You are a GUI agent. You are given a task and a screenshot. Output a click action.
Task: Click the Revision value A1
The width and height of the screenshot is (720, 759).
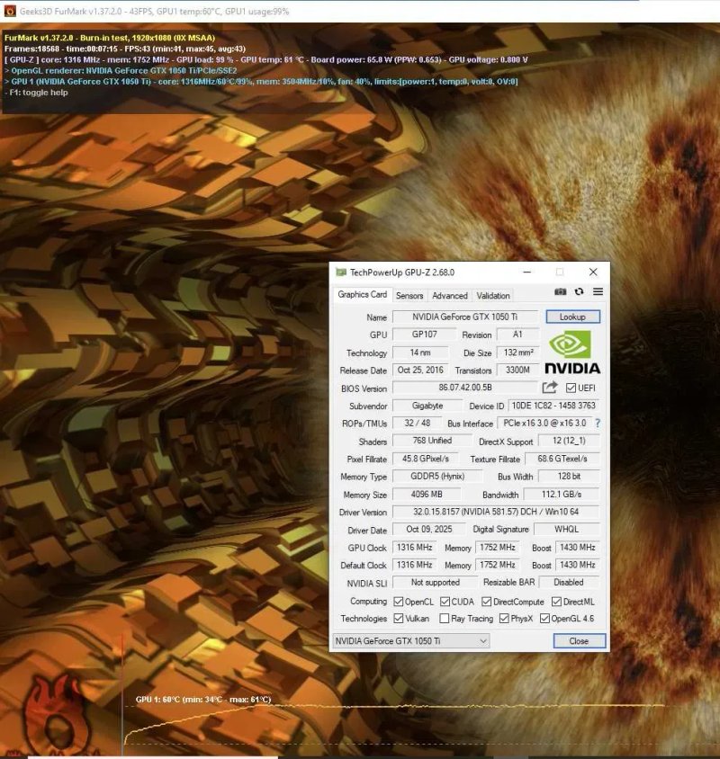517,334
